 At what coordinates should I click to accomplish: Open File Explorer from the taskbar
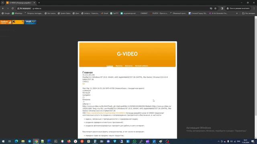coord(23,141)
